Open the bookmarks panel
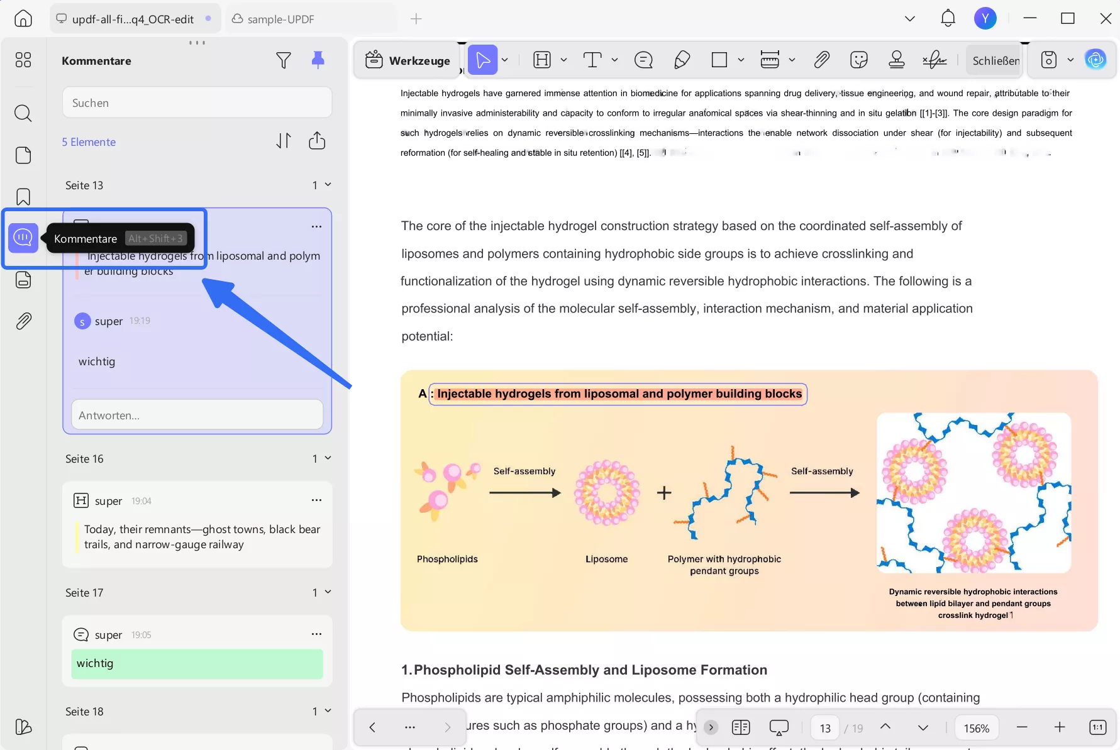 pyautogui.click(x=23, y=197)
